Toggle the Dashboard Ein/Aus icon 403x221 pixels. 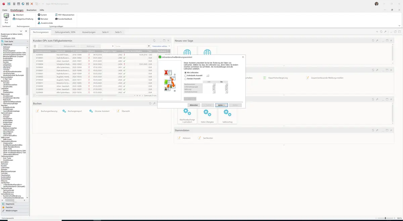[x=6, y=18]
